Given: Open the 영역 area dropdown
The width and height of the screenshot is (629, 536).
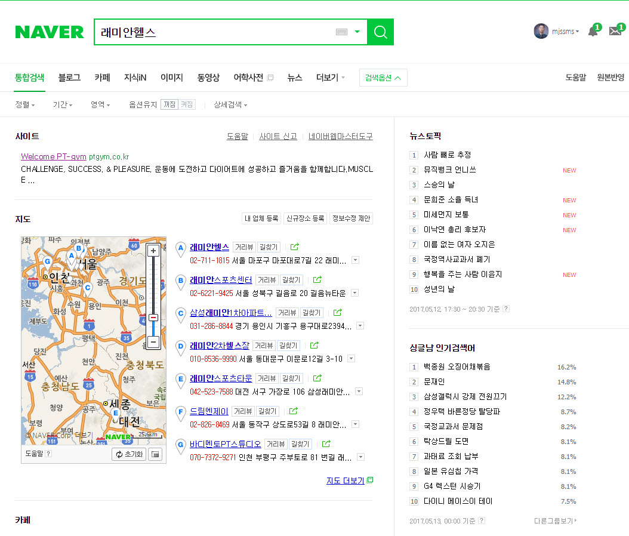Looking at the screenshot, I should pyautogui.click(x=100, y=104).
